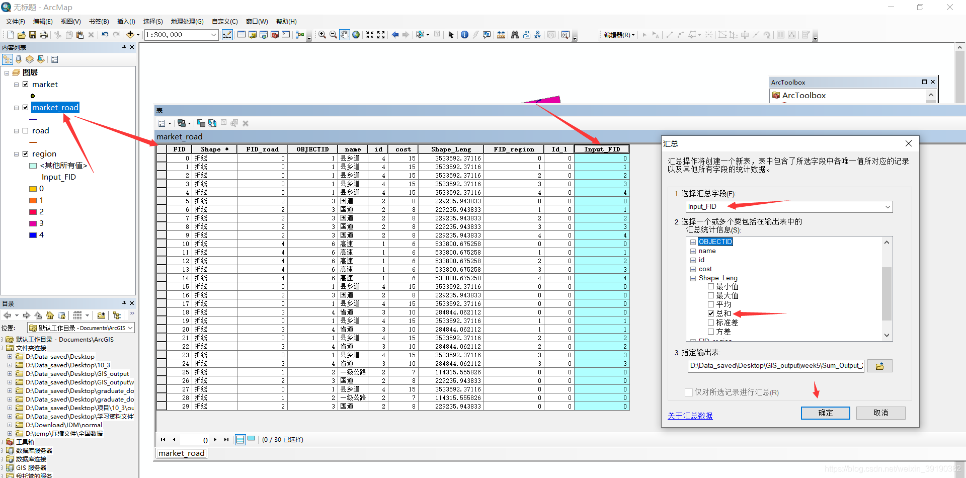
Task: Switch contents list to List By Visibility
Action: 30,59
